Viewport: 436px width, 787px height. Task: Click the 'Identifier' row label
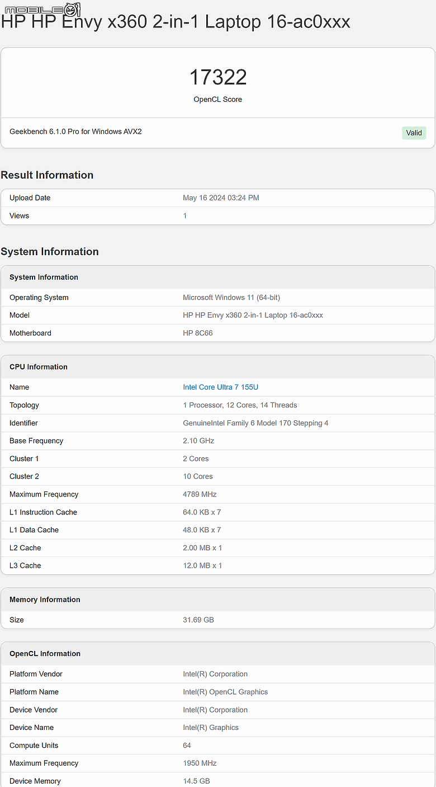[x=23, y=423]
